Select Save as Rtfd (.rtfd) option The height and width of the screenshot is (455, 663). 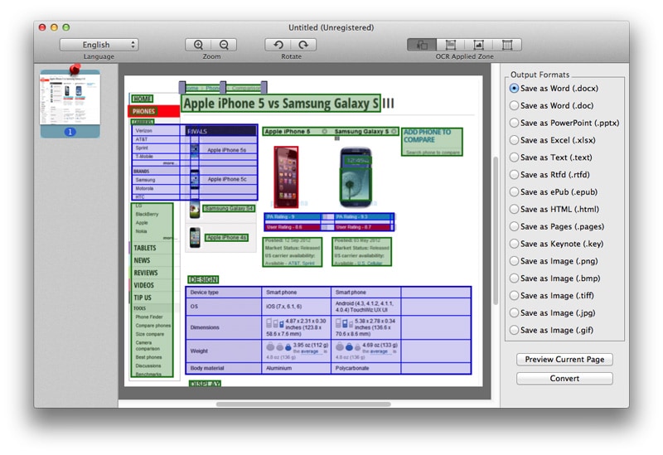[x=549, y=175]
